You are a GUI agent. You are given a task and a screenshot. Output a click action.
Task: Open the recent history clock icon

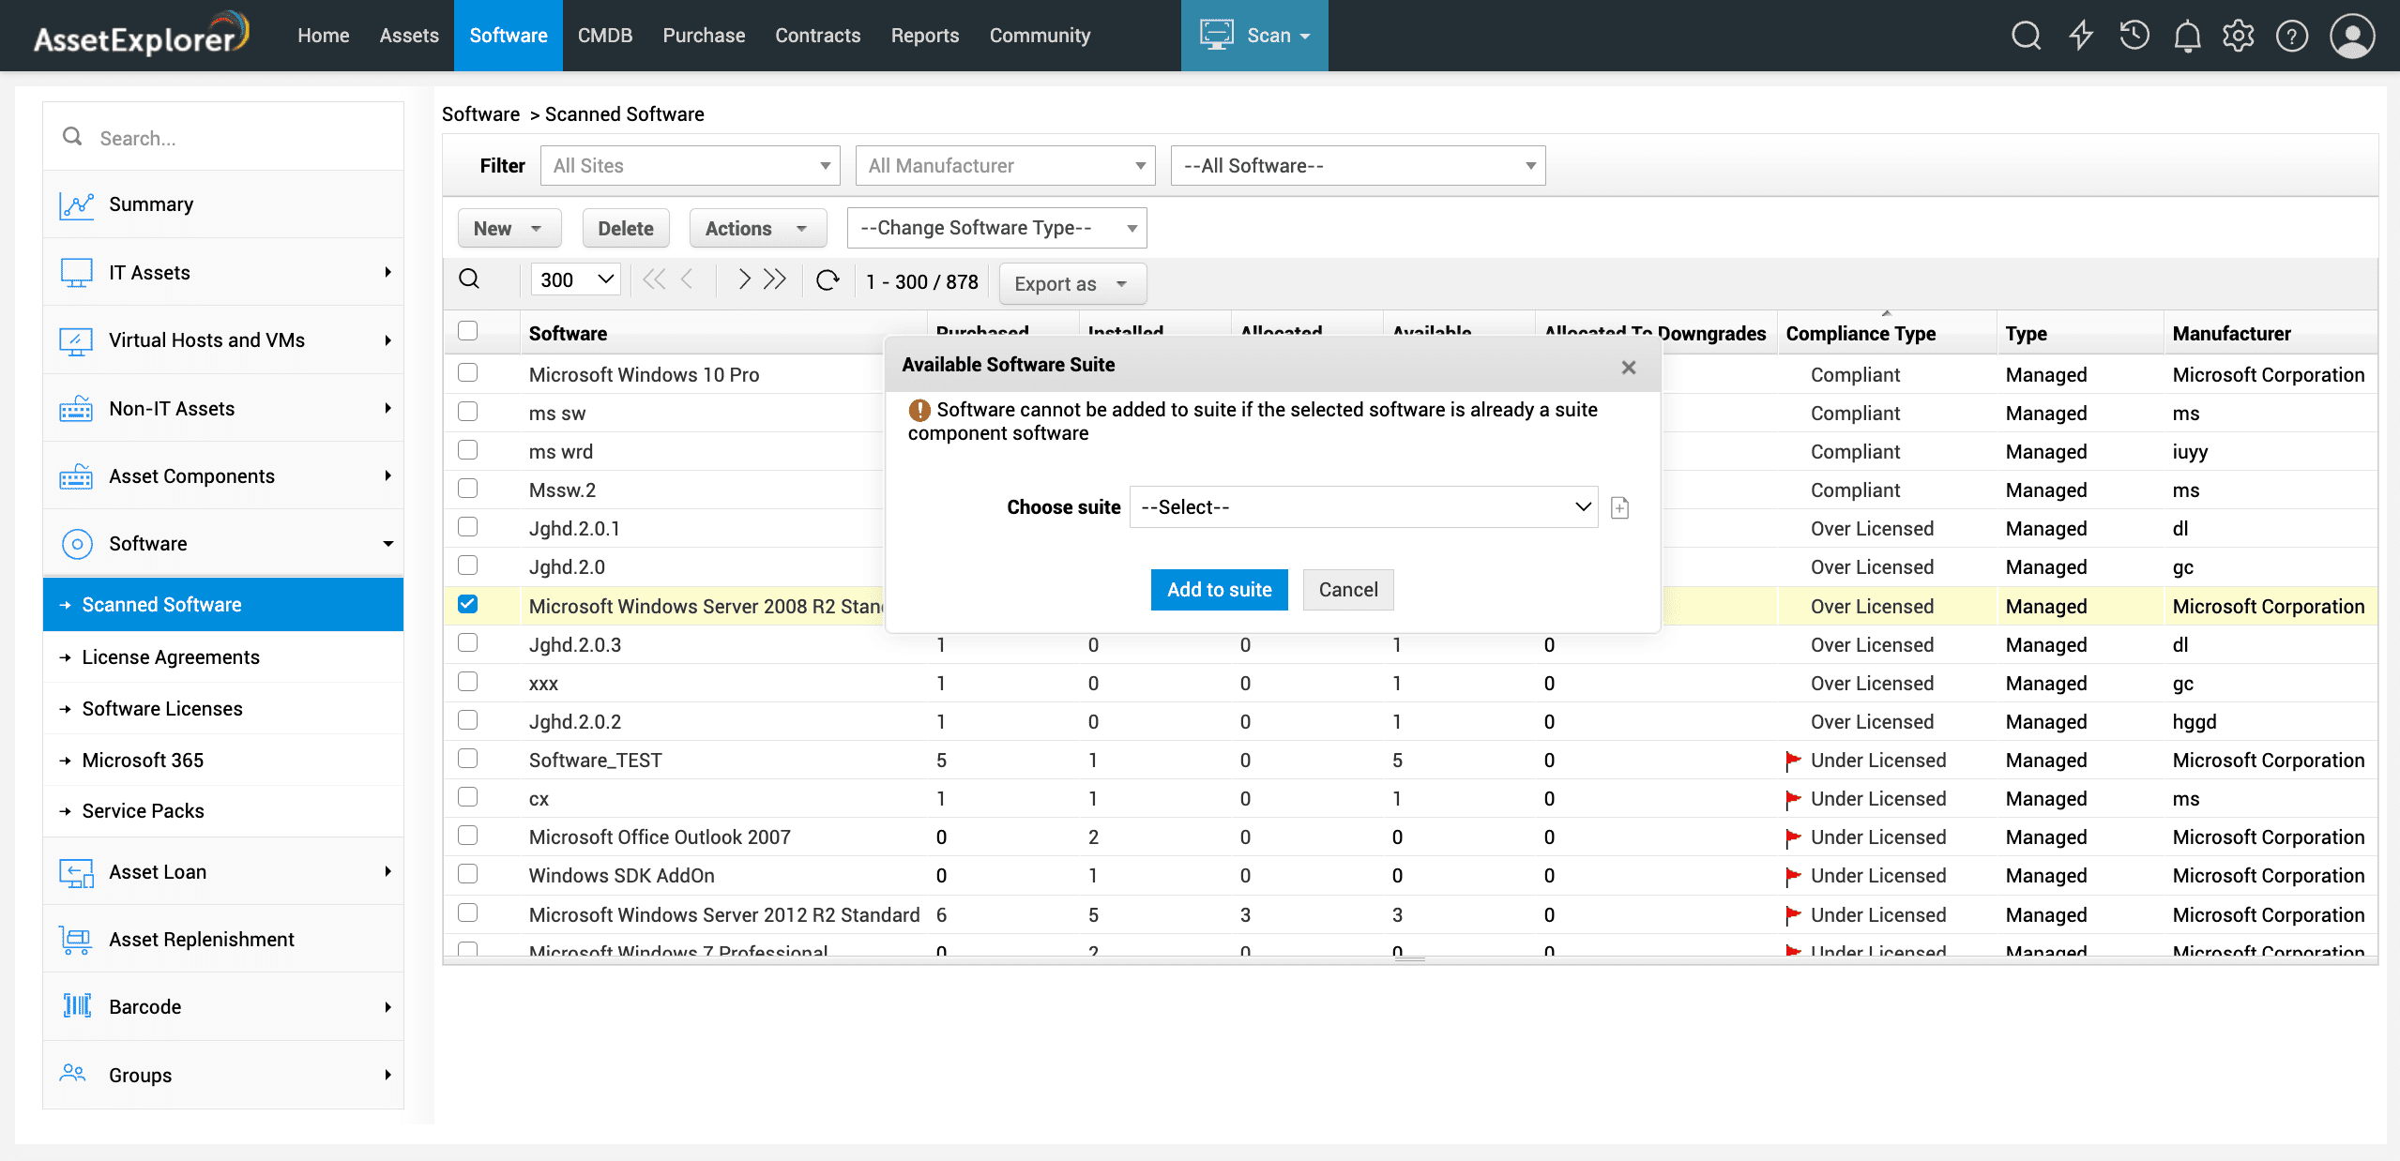coord(2134,36)
